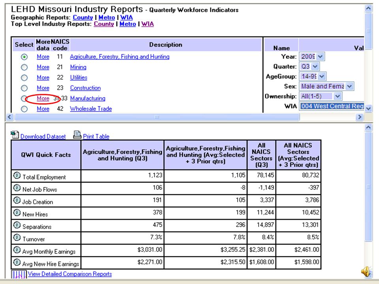
Task: Click More link for Utilities row
Action: pos(43,78)
